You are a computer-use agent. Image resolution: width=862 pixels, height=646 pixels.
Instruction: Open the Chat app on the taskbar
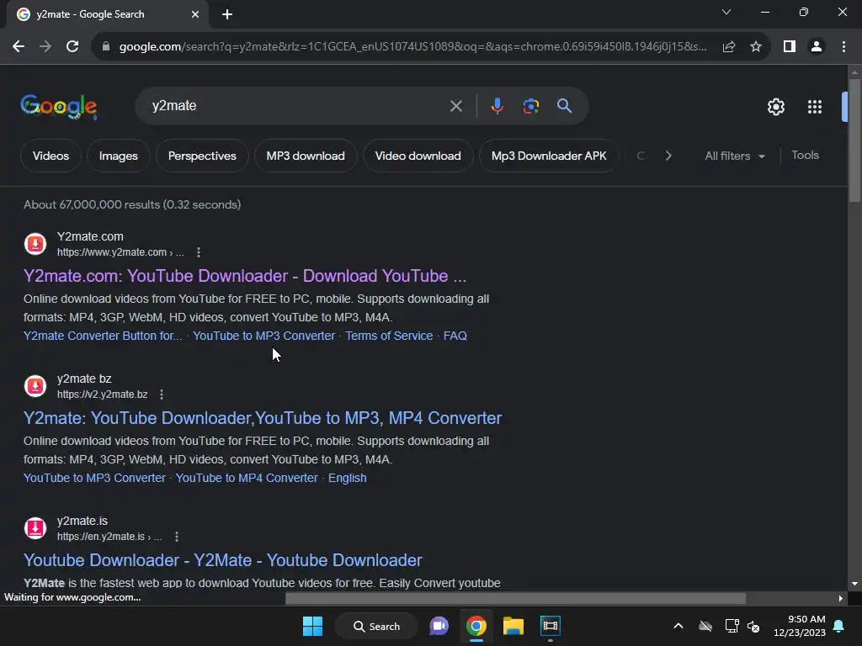click(439, 626)
